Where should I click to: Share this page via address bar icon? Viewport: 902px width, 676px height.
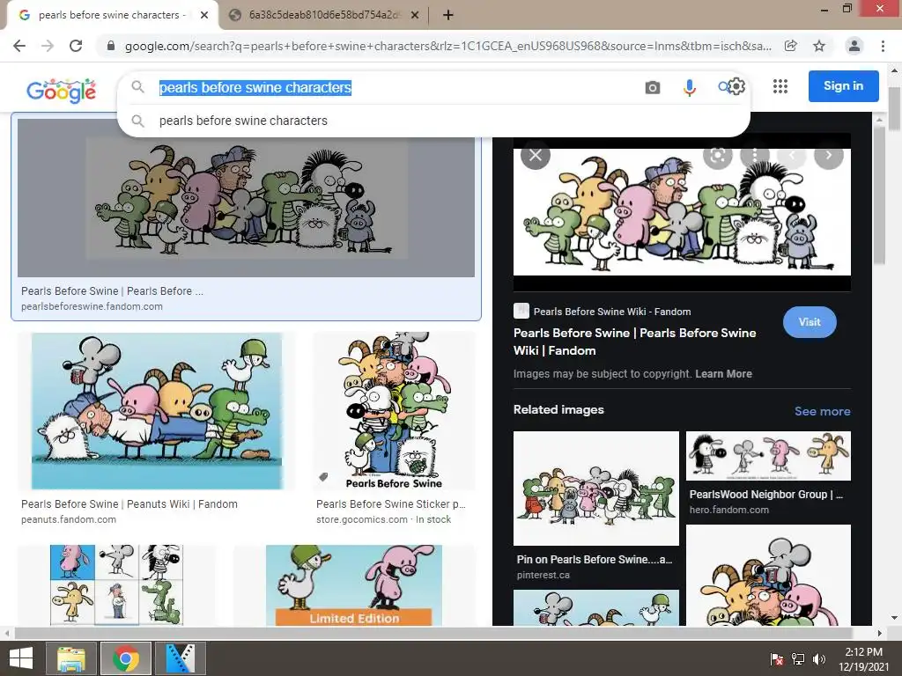click(x=791, y=46)
